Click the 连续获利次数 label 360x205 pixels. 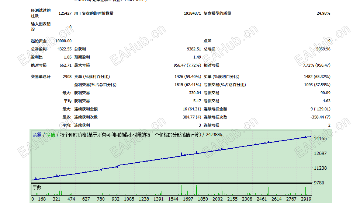click(86, 117)
